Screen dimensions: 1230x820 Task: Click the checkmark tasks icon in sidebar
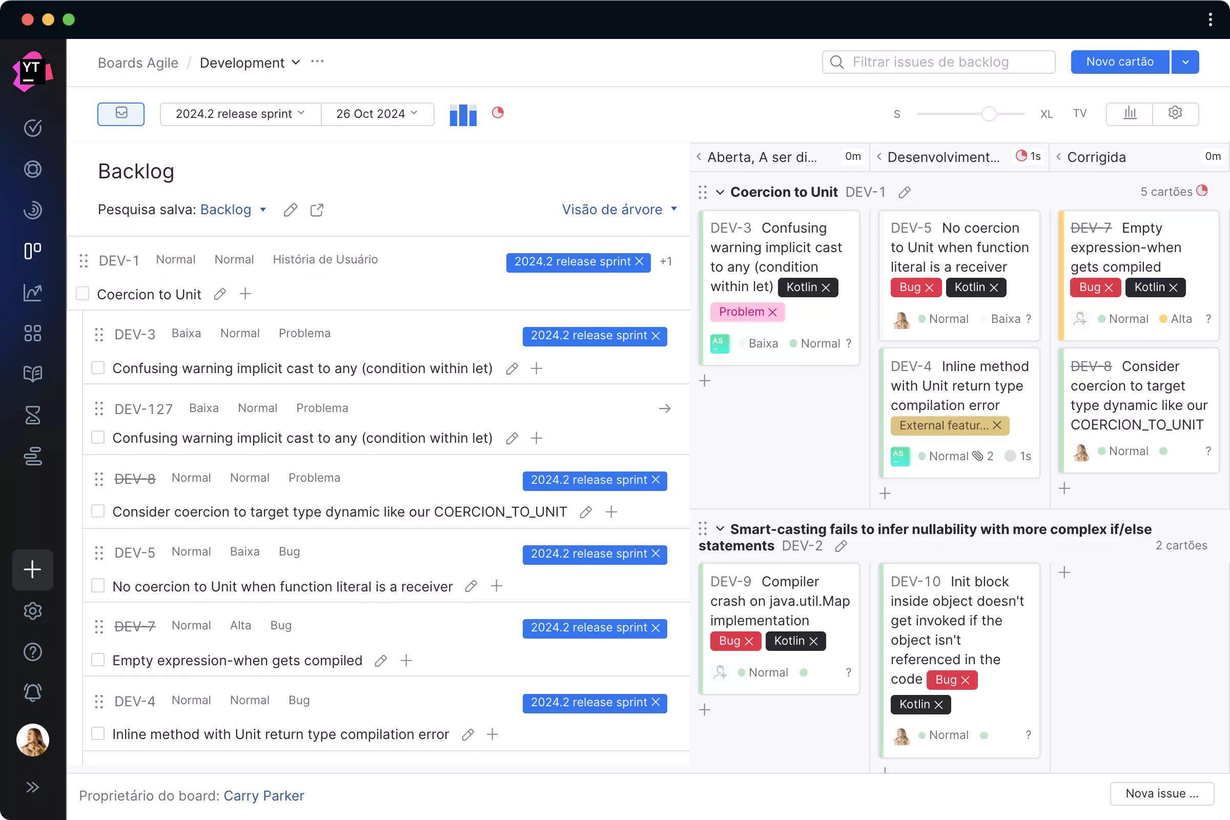(x=33, y=128)
